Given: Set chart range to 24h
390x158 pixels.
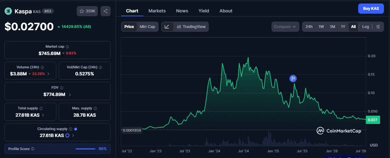Looking at the screenshot, I should 309,27.
